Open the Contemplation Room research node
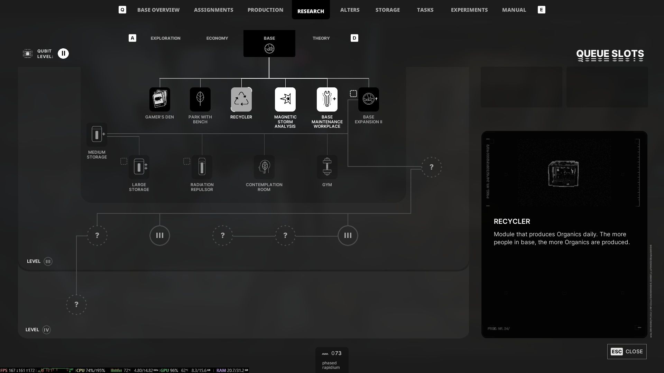 [x=264, y=167]
